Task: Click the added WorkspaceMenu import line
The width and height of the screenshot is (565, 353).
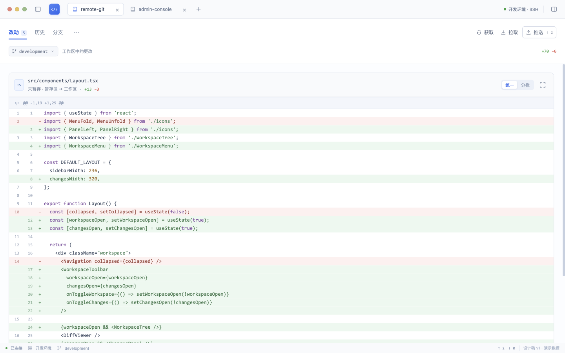Action: pos(281,146)
